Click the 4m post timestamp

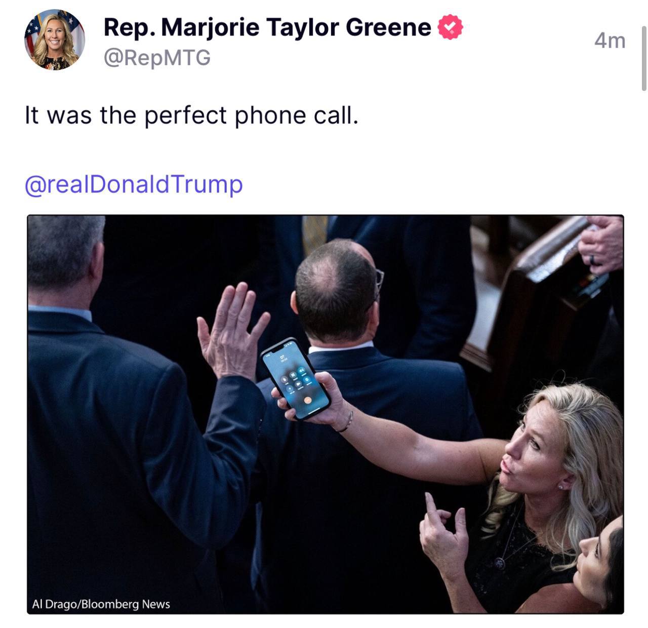pyautogui.click(x=610, y=41)
